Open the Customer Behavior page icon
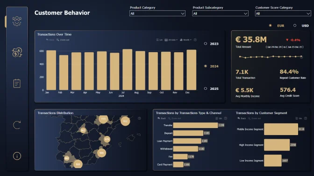 [17, 21]
